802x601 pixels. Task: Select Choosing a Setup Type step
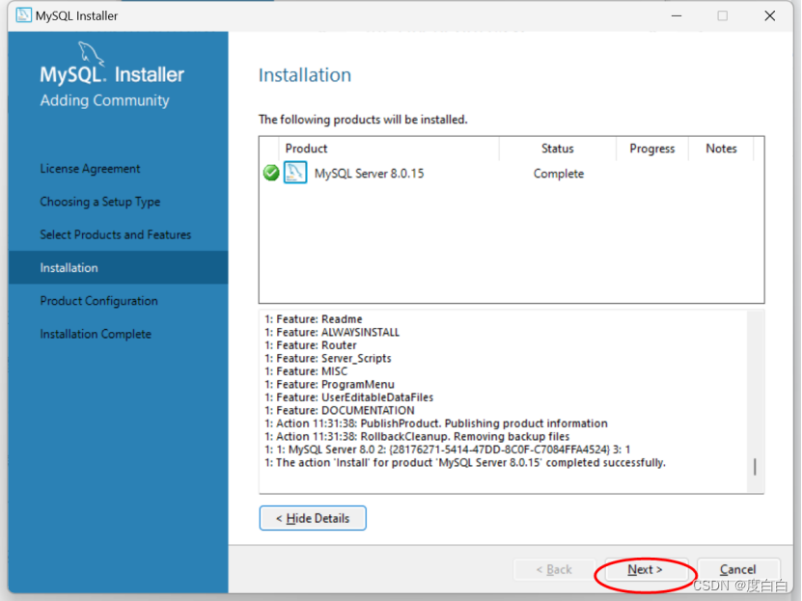[x=100, y=202]
